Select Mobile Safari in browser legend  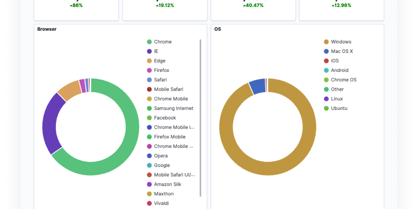[168, 89]
